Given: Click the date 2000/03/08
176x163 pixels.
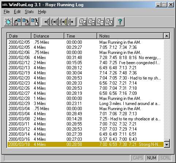Looking at the screenshot, I should point(19,119).
